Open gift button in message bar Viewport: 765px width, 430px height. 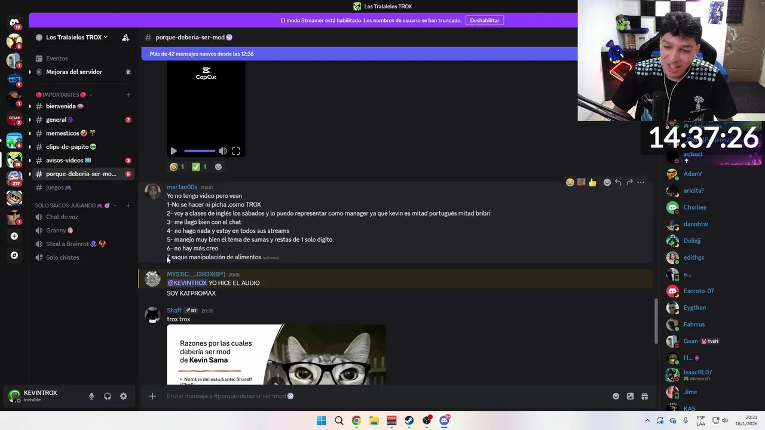(644, 396)
